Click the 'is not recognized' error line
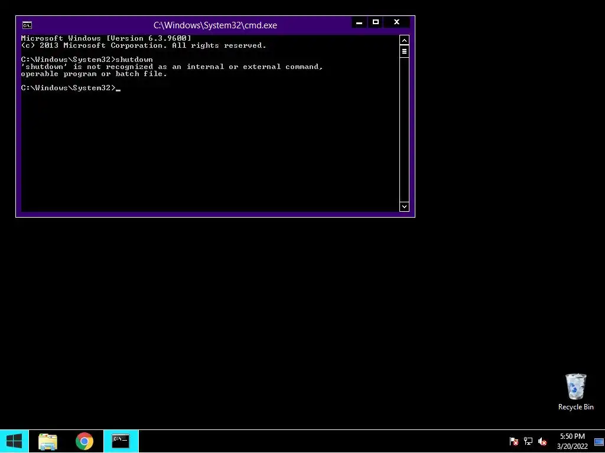The width and height of the screenshot is (605, 453). click(172, 67)
